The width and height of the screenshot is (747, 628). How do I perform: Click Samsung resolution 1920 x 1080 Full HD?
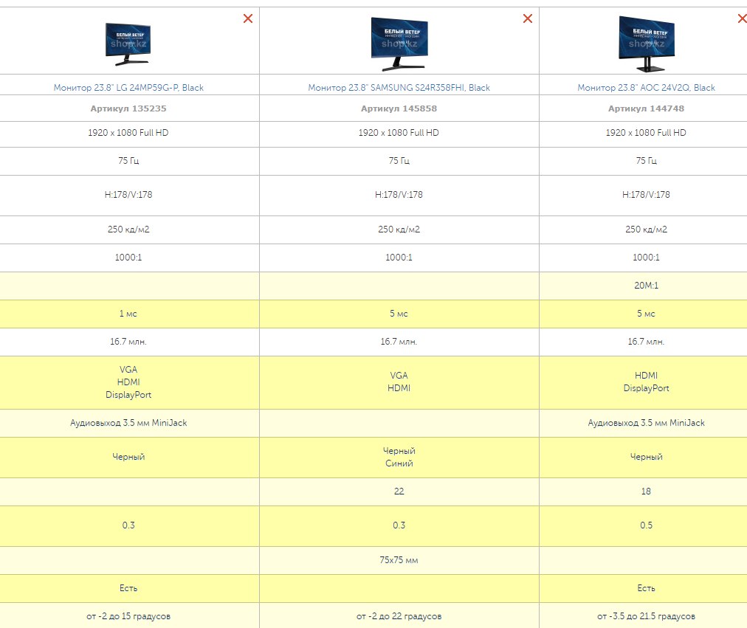pos(399,133)
